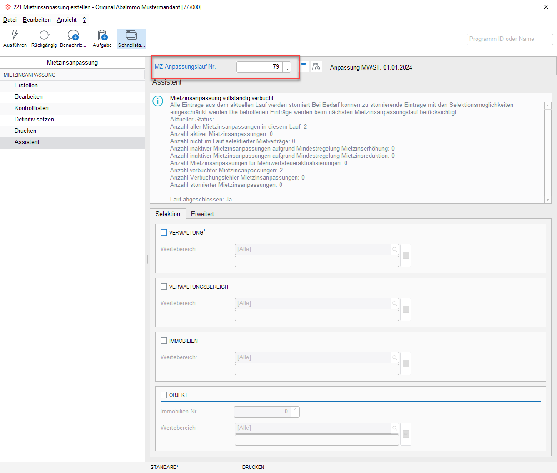Click DRUCKEN in the status bar
Viewport: 557px width, 473px height.
pyautogui.click(x=253, y=467)
